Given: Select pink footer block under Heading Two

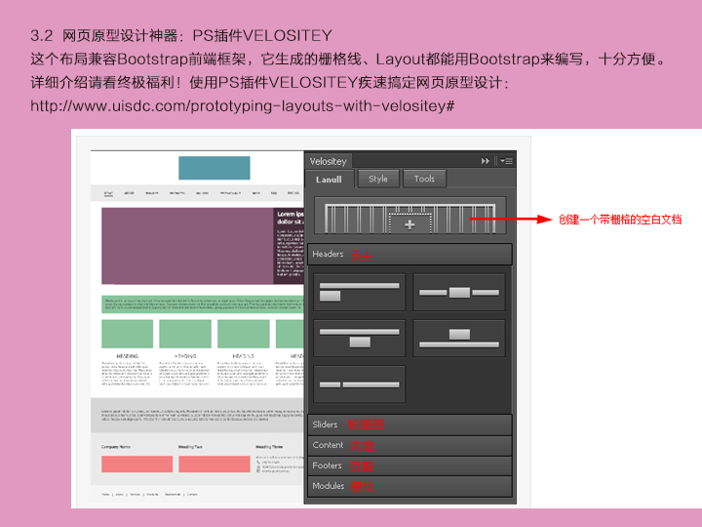Looking at the screenshot, I should pos(214,465).
